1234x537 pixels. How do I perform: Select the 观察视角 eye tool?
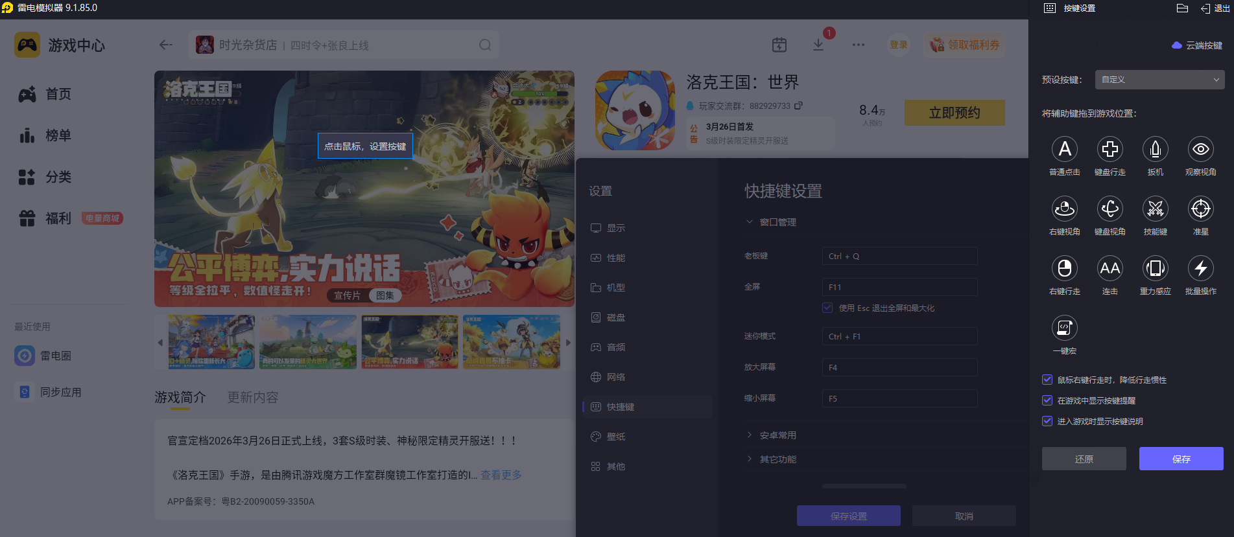click(x=1200, y=149)
